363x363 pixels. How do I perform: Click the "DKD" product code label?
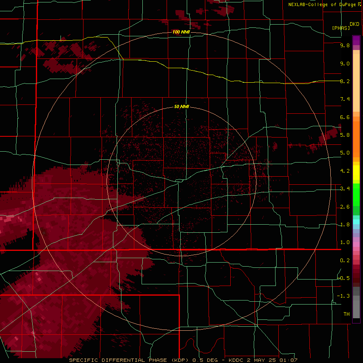[x=355, y=24]
